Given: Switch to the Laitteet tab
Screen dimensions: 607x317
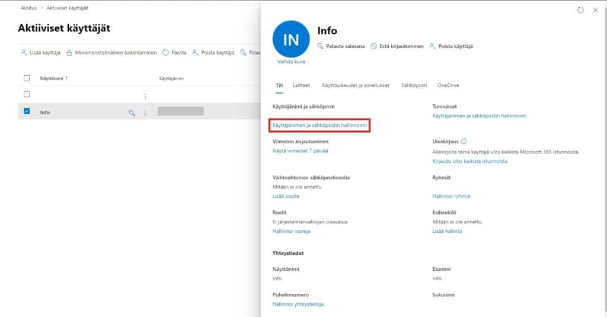Looking at the screenshot, I should coord(301,85).
